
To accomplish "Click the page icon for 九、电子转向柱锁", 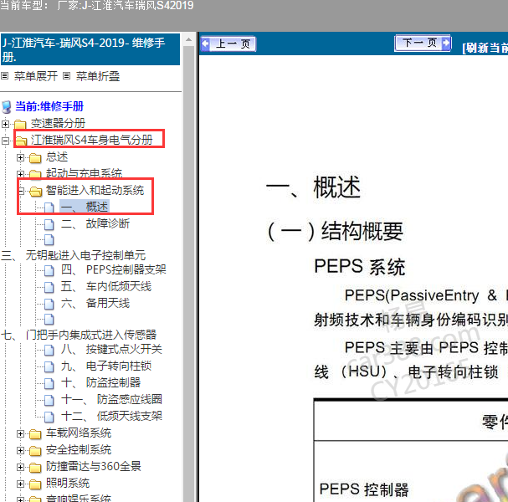I will click(x=49, y=366).
